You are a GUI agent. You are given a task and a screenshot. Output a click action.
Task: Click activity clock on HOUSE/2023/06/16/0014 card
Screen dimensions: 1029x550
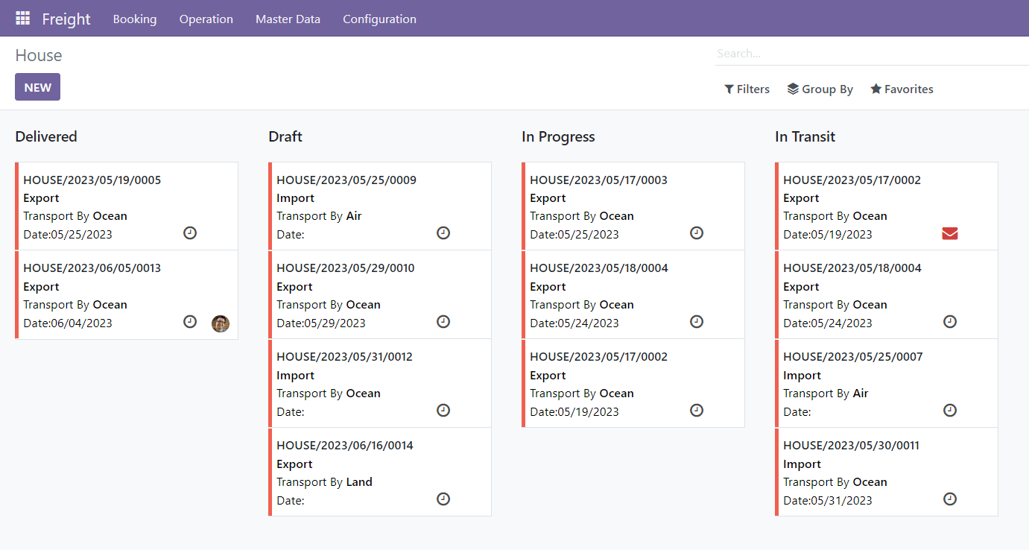coord(443,499)
